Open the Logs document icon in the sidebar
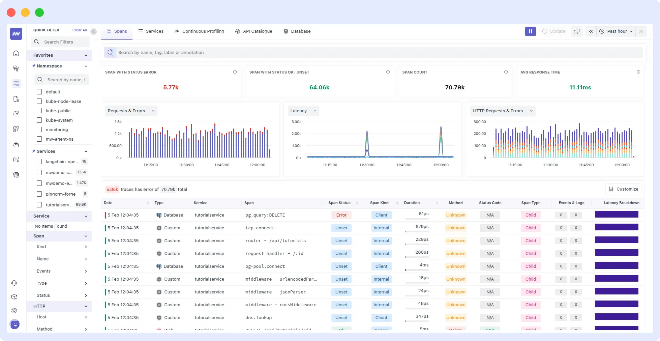The height and width of the screenshot is (341, 660). tap(16, 99)
